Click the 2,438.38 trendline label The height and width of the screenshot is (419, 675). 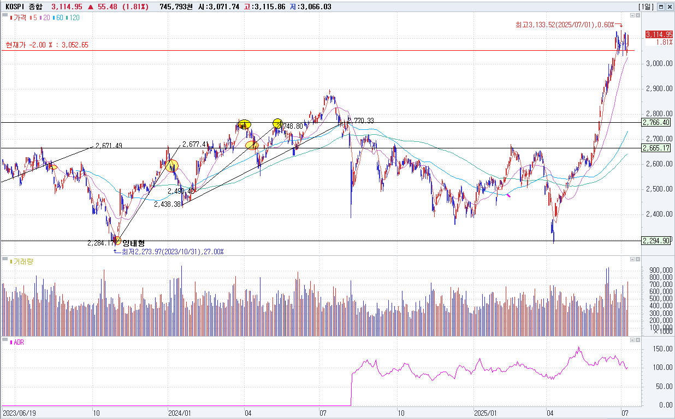point(168,204)
